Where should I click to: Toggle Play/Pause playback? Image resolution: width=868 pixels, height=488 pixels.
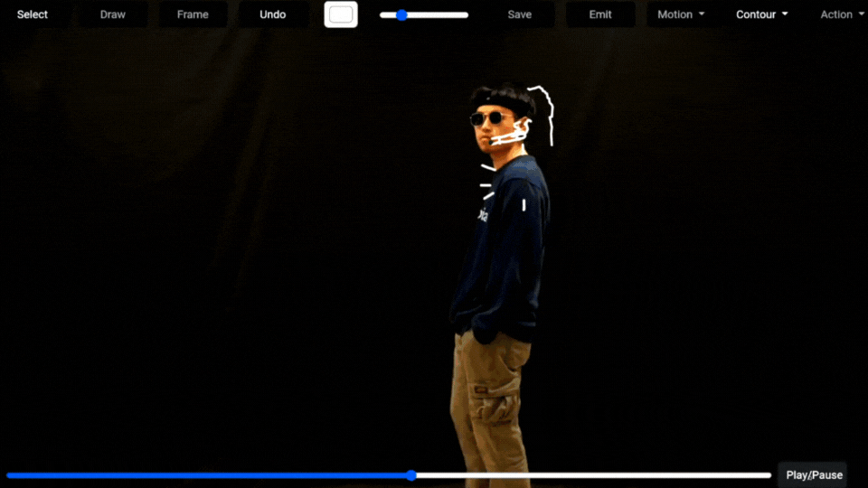tap(814, 474)
